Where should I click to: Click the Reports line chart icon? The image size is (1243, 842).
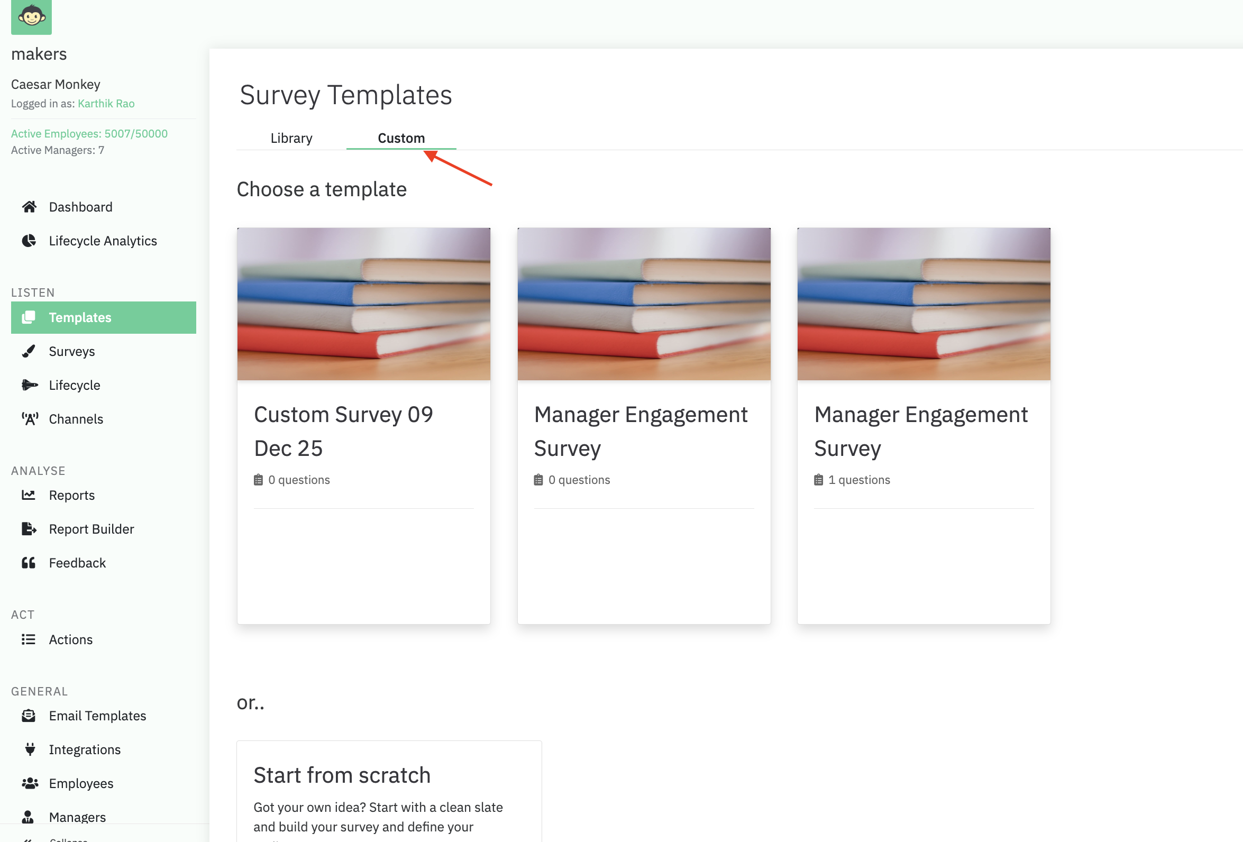click(29, 495)
